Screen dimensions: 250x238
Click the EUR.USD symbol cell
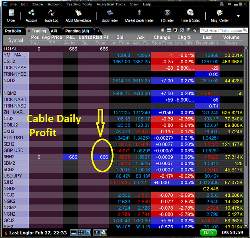[x=16, y=138]
